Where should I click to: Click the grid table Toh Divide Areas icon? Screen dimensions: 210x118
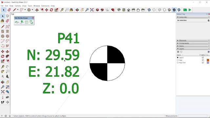(27, 22)
